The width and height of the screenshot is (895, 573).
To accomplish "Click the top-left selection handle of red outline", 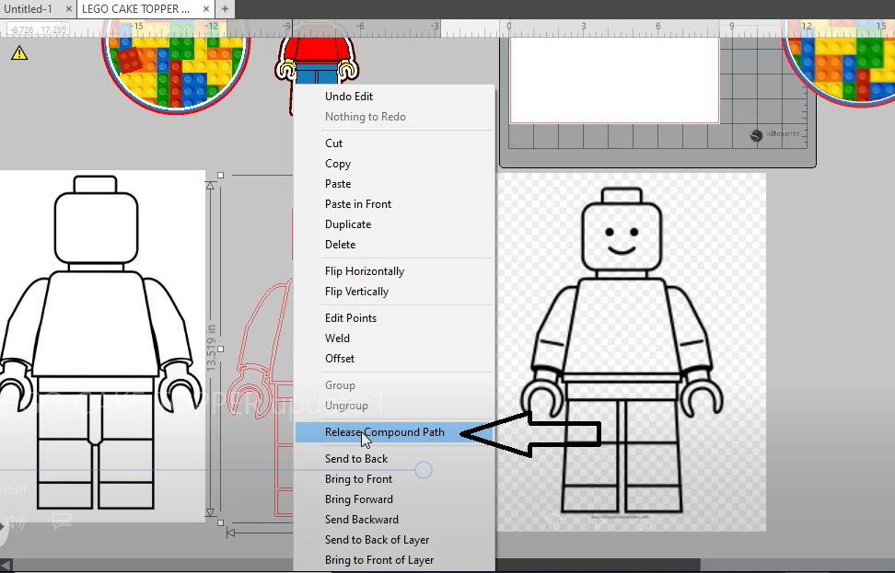I will [221, 176].
